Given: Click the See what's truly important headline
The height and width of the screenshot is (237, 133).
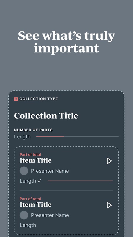Looking at the screenshot, I should pyautogui.click(x=66, y=42).
